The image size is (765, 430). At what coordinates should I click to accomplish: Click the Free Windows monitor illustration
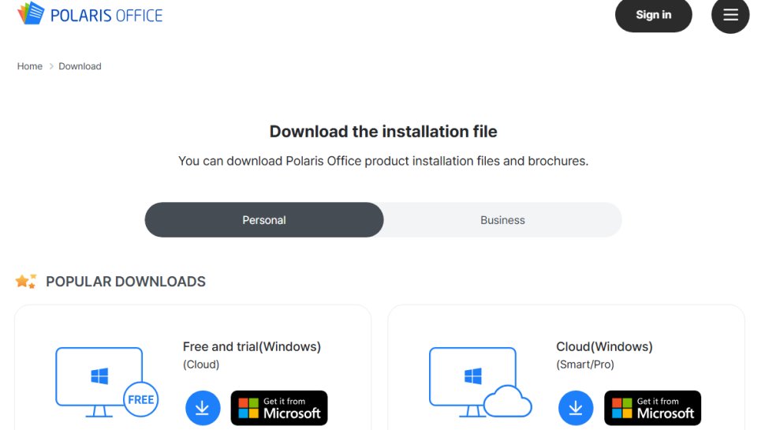tap(106, 382)
